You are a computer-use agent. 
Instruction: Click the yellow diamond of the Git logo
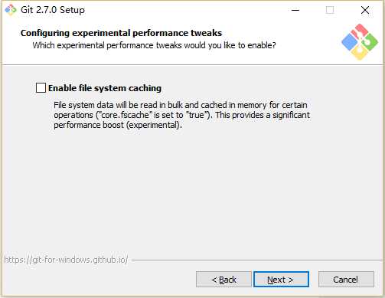tap(360, 53)
